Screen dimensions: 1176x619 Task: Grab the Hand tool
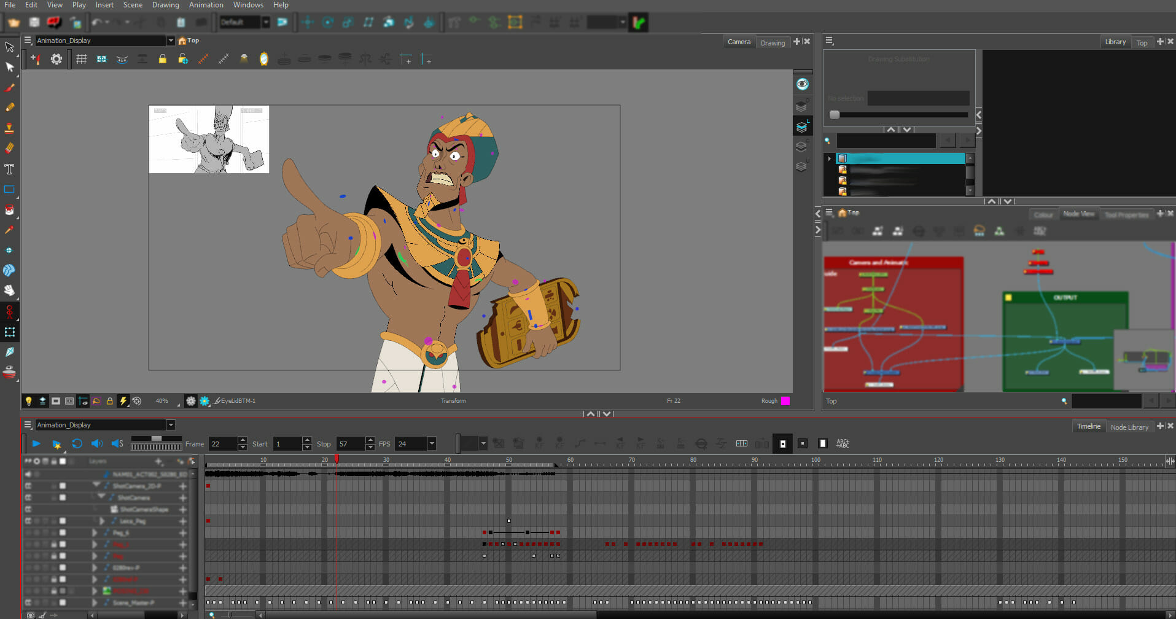tap(10, 290)
